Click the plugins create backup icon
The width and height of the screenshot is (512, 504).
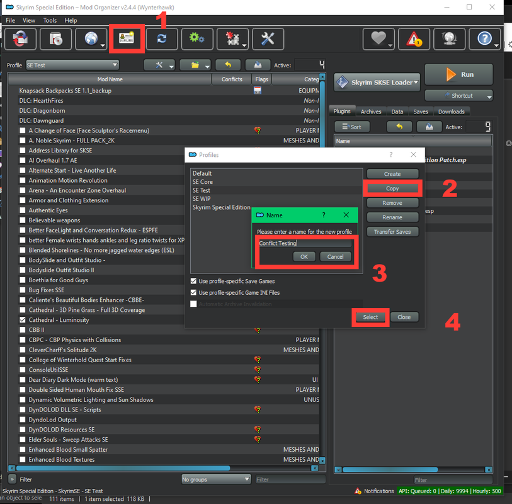429,127
